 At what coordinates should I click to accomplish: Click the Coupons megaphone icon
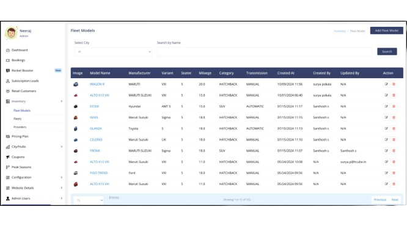(x=8, y=157)
